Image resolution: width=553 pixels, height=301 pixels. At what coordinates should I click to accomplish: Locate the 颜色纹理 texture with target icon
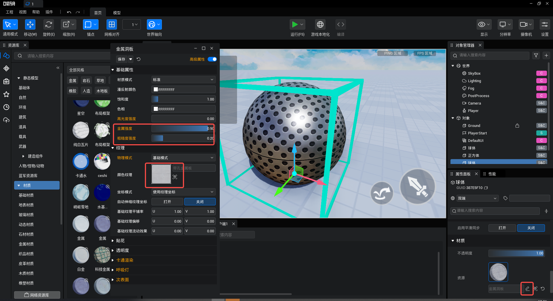tap(175, 177)
